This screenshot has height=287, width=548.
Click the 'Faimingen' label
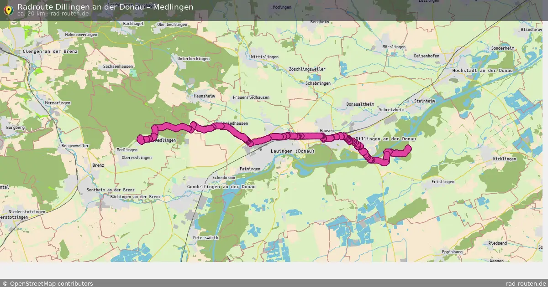tap(250, 169)
